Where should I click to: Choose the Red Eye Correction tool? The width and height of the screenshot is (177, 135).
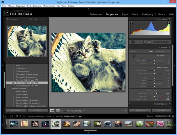144,42
